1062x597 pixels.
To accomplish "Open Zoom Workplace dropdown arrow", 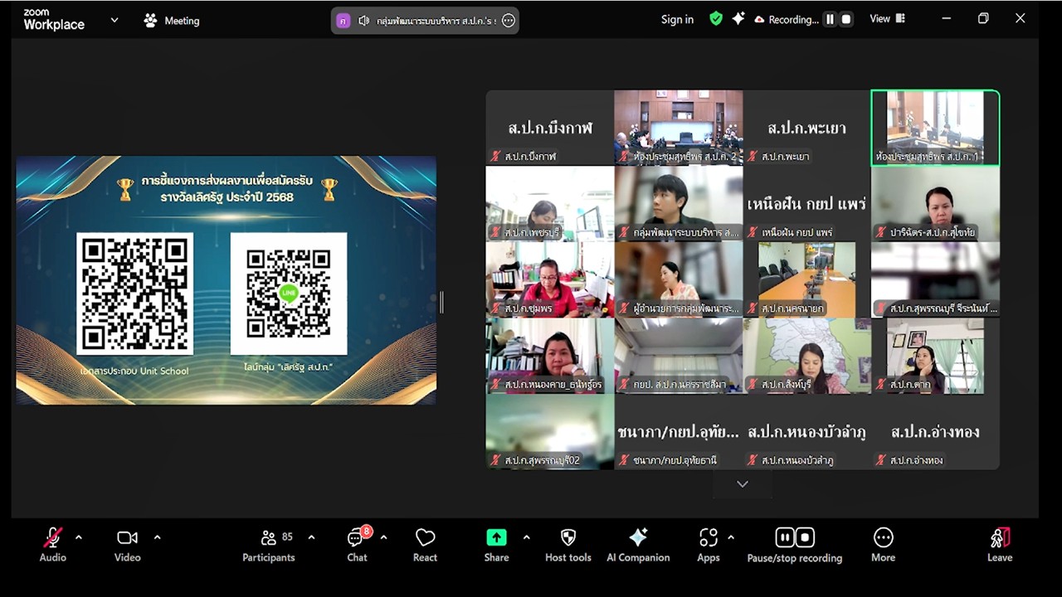I will point(114,20).
